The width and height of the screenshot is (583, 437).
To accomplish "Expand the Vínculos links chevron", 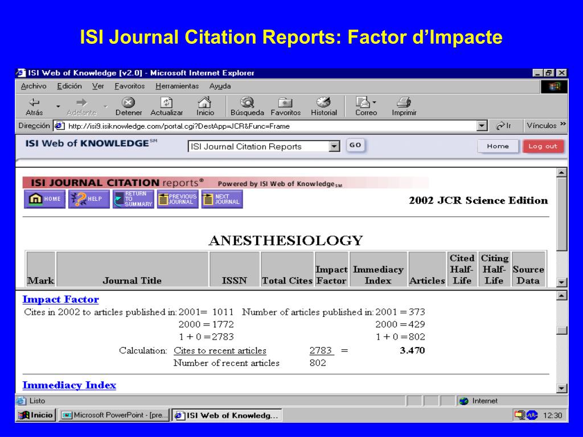I will 563,124.
